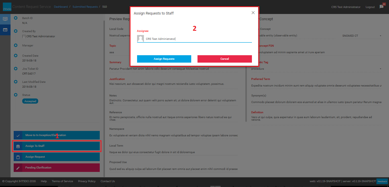Click the Feedback button in footer
This screenshot has width=389, height=187.
(382, 181)
